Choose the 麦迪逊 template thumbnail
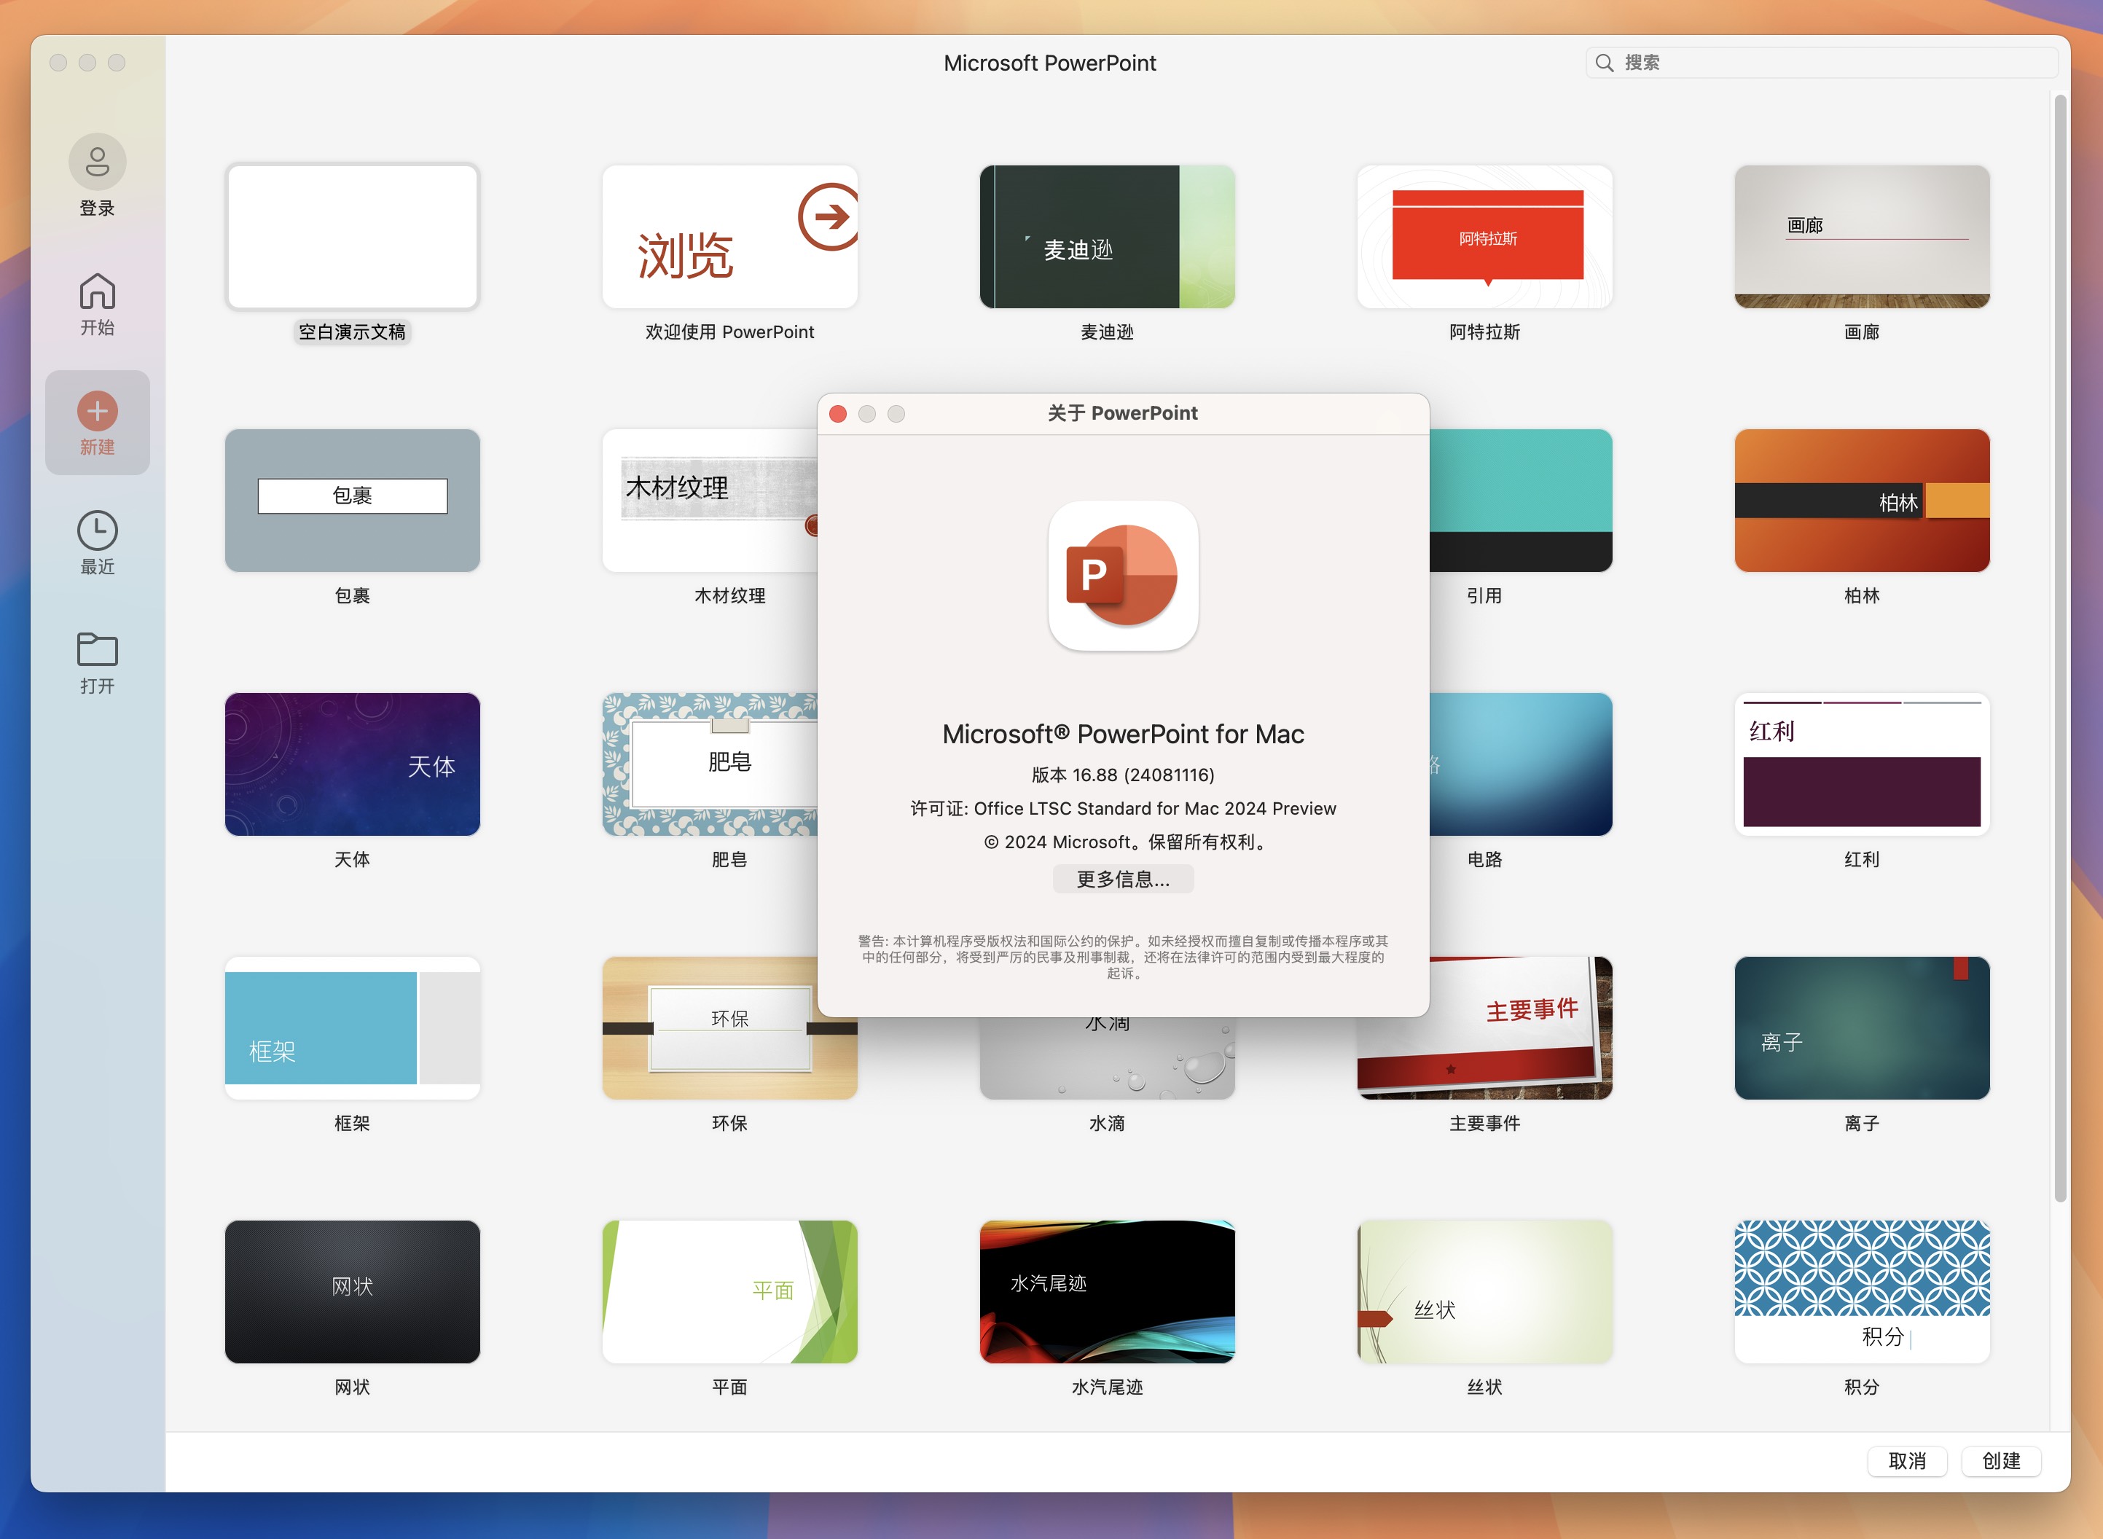Screen dimensions: 2103x1539 coord(1106,237)
